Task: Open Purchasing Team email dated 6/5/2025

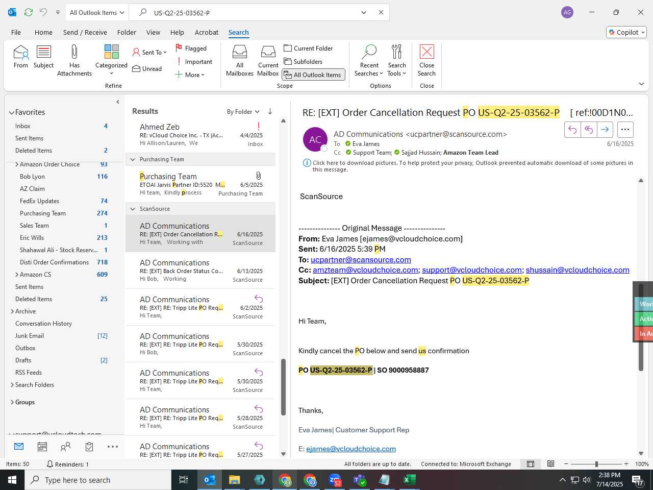Action: (200, 184)
